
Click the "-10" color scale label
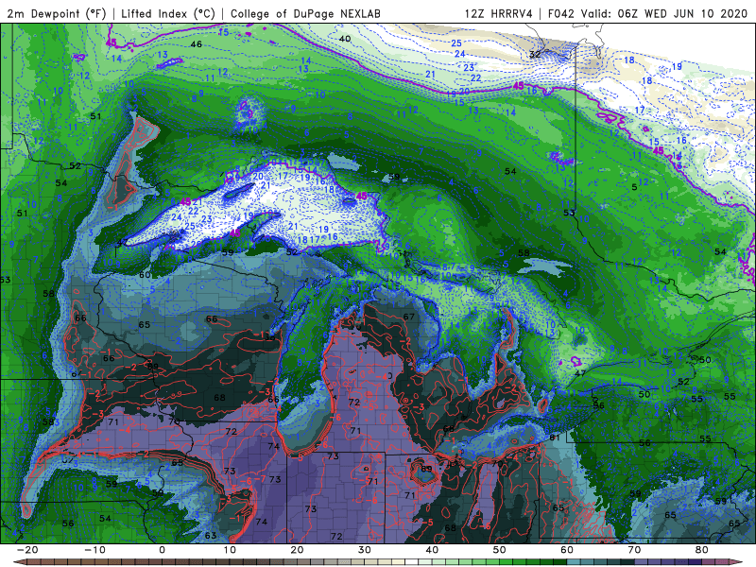click(94, 550)
